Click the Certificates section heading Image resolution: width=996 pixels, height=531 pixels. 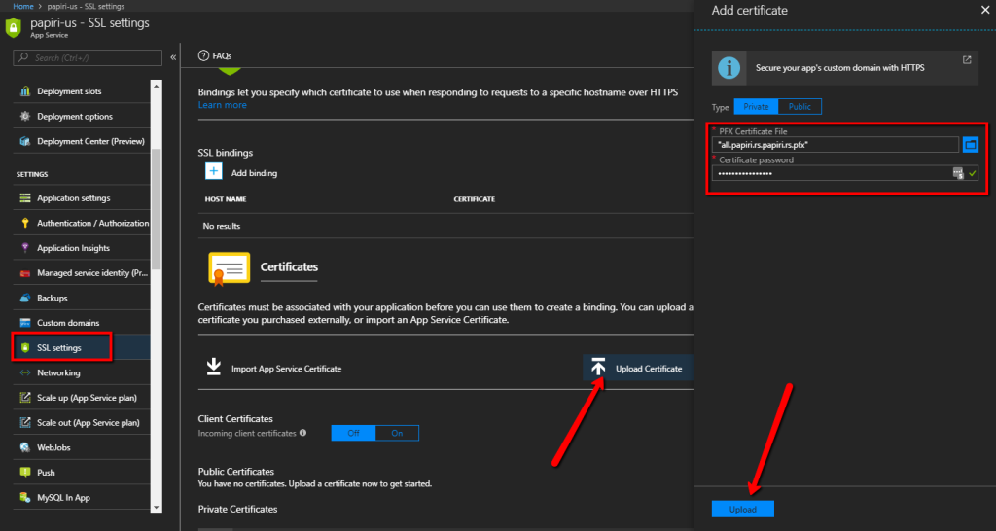(289, 267)
